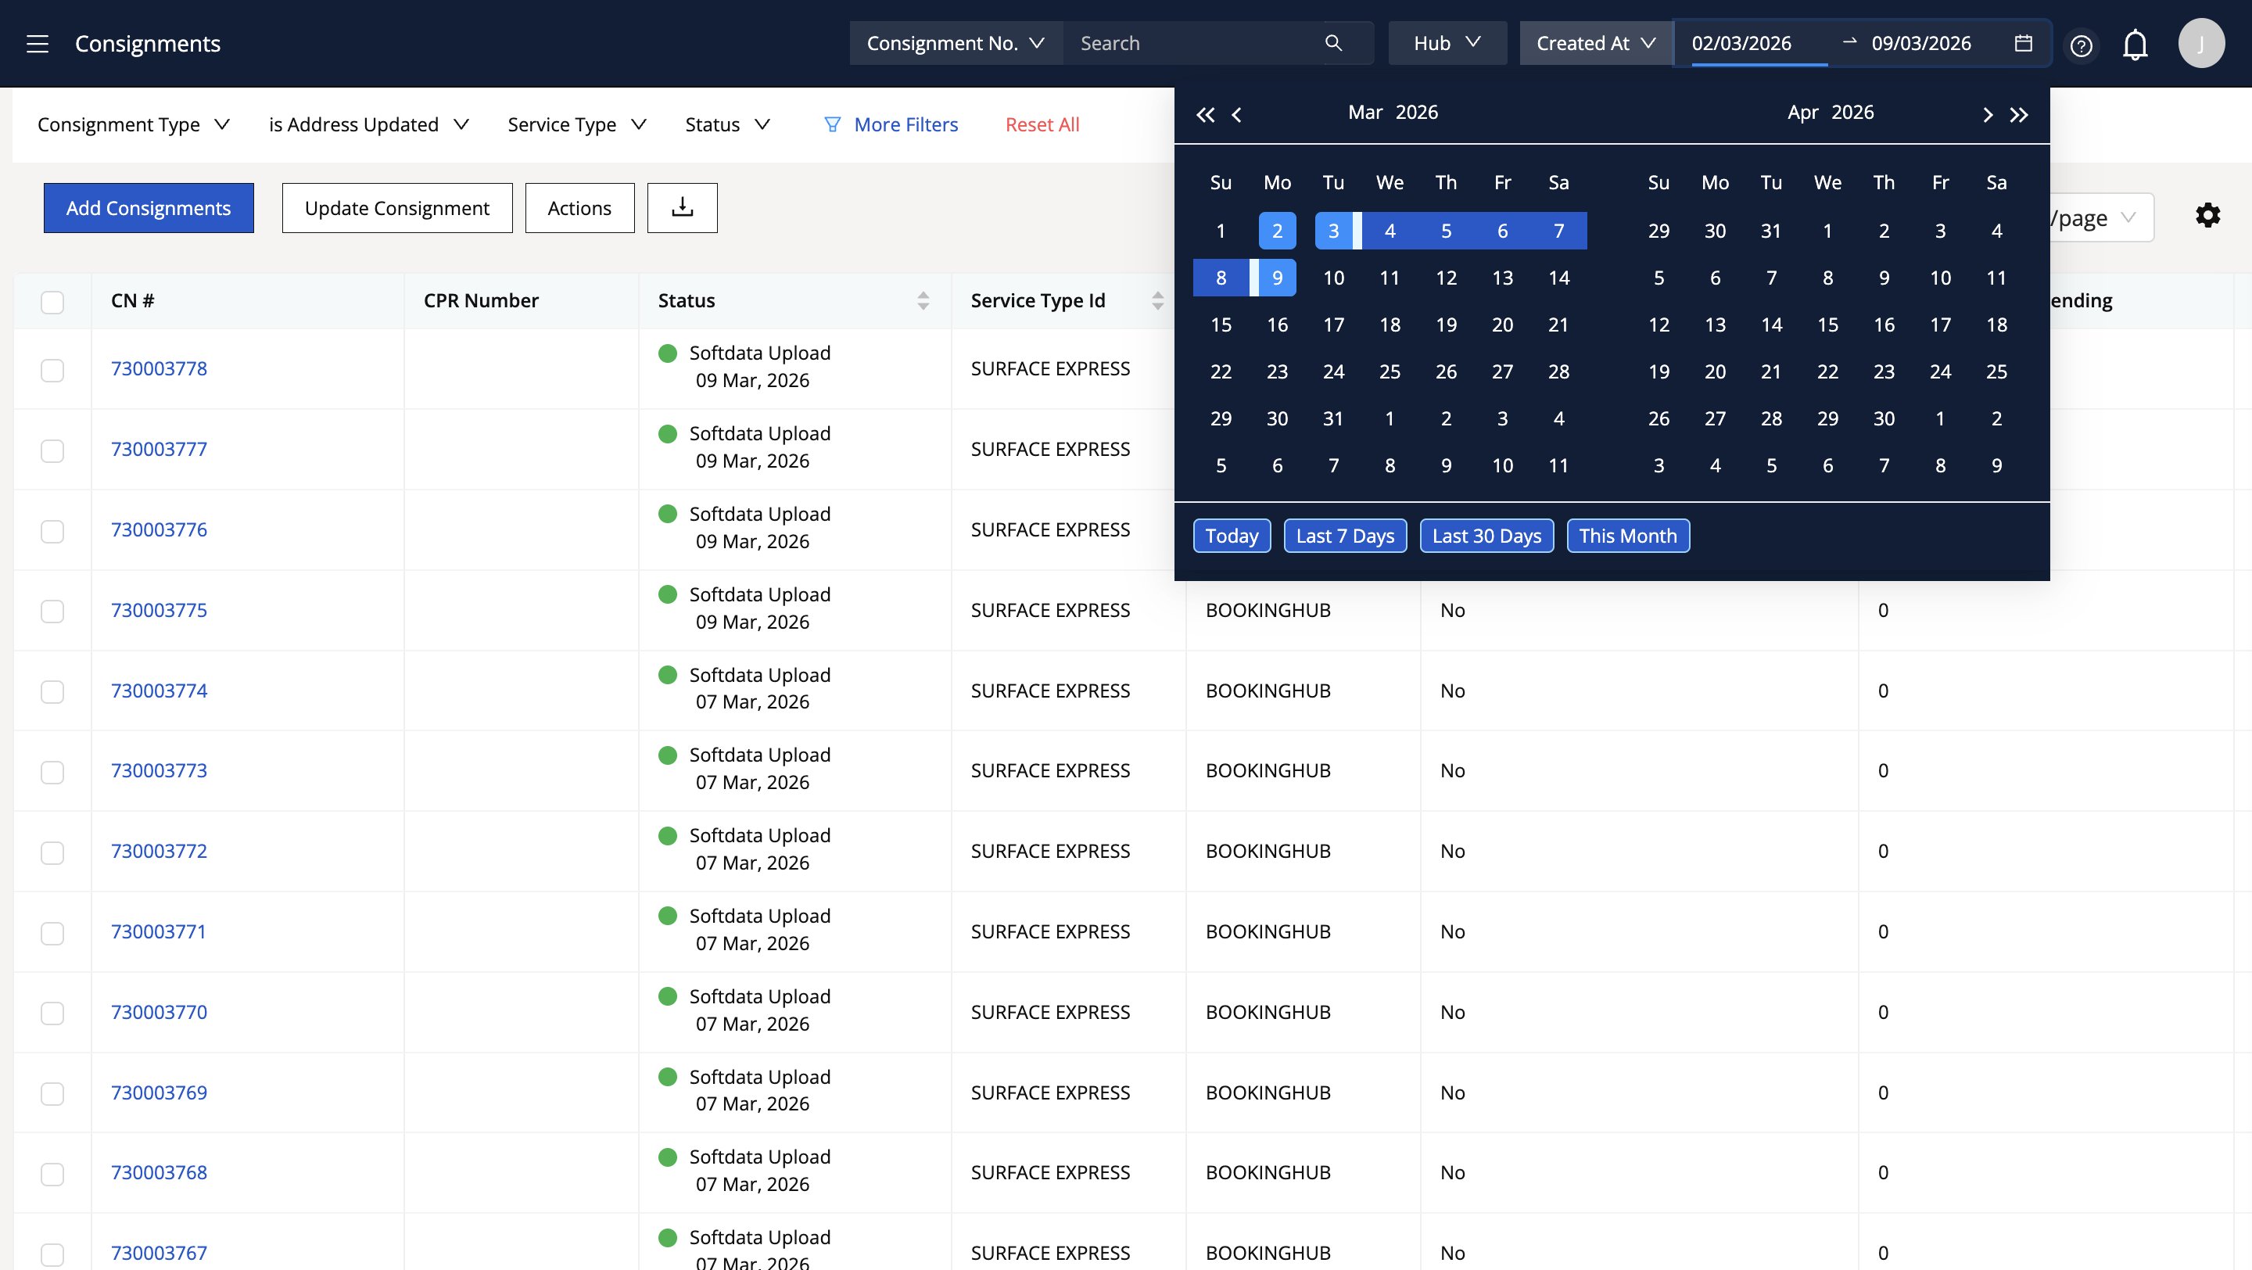Viewport: 2252px width, 1270px height.
Task: Open table settings gear icon
Action: click(x=2207, y=215)
